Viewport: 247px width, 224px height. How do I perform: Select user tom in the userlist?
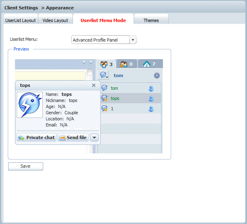pyautogui.click(x=115, y=88)
